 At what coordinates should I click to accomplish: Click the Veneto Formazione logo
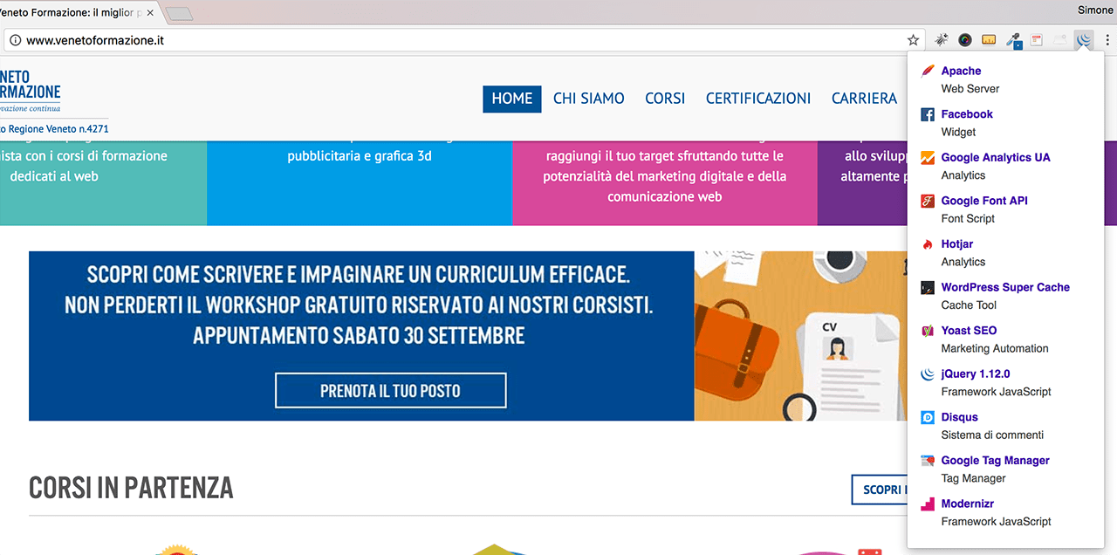coord(31,92)
